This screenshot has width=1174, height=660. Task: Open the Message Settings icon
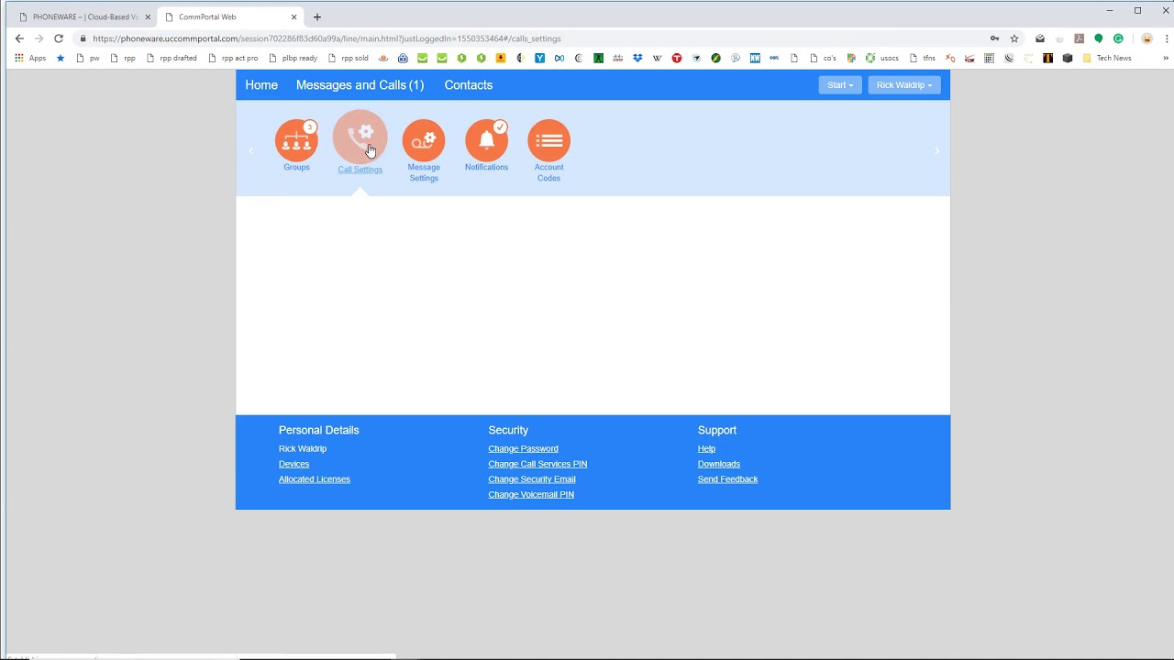(x=424, y=140)
